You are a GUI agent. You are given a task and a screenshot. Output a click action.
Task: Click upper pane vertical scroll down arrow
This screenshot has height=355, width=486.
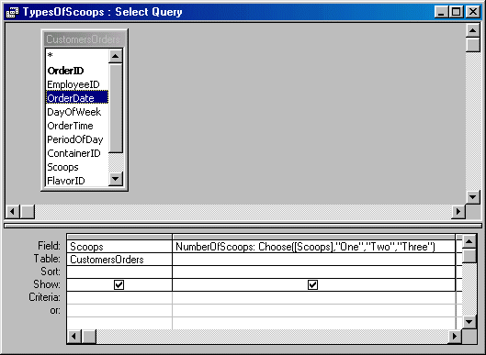[472, 197]
